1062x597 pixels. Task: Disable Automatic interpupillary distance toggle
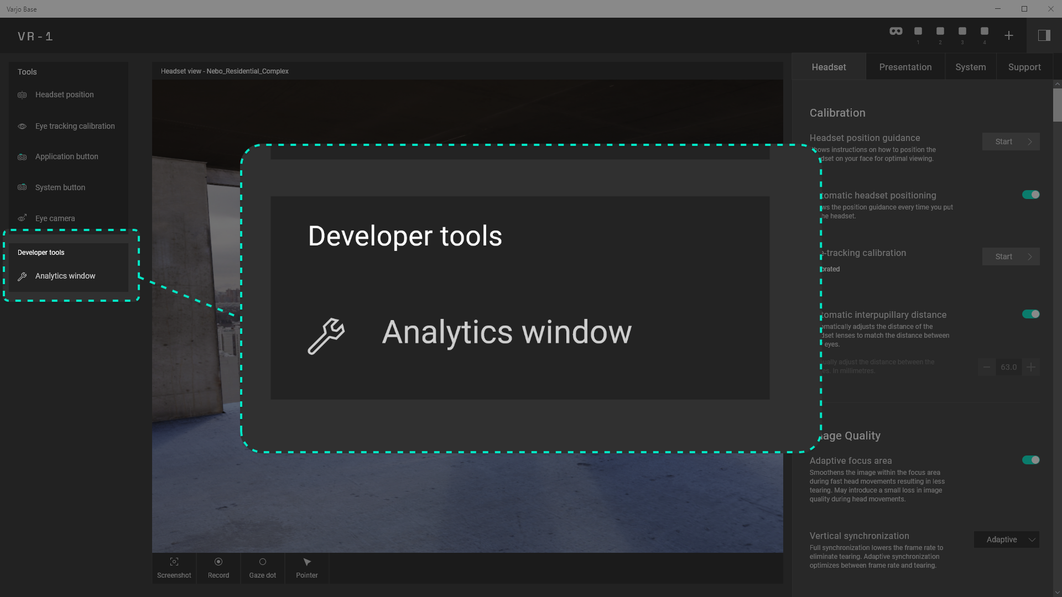click(x=1031, y=314)
